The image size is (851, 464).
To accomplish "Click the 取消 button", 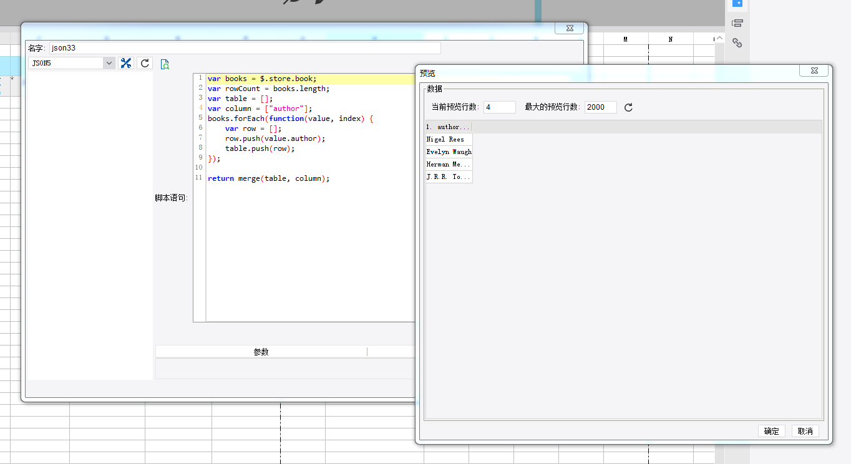I will click(x=805, y=431).
